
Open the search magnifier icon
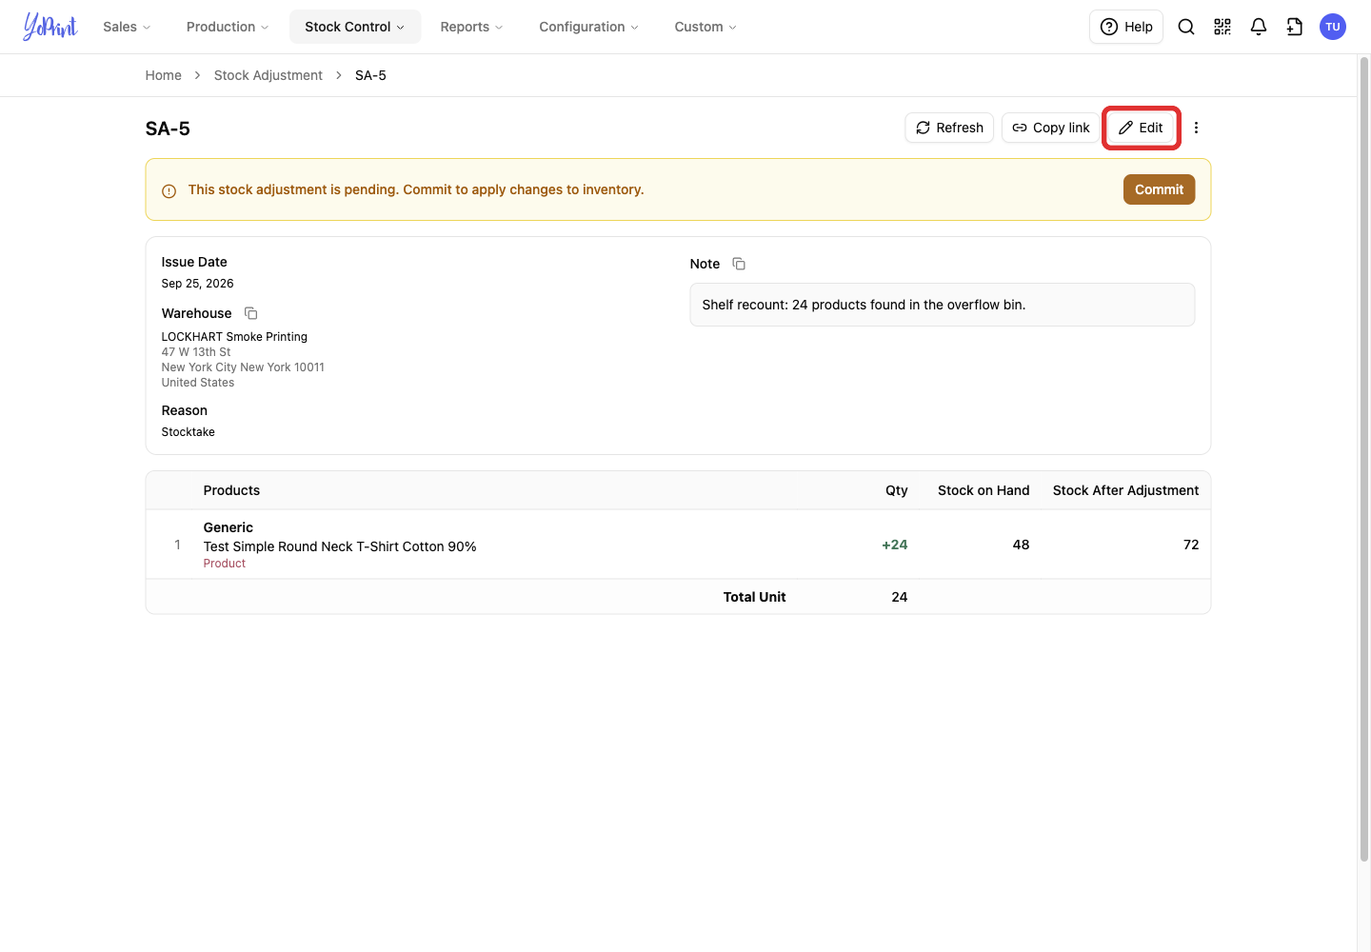(x=1186, y=27)
